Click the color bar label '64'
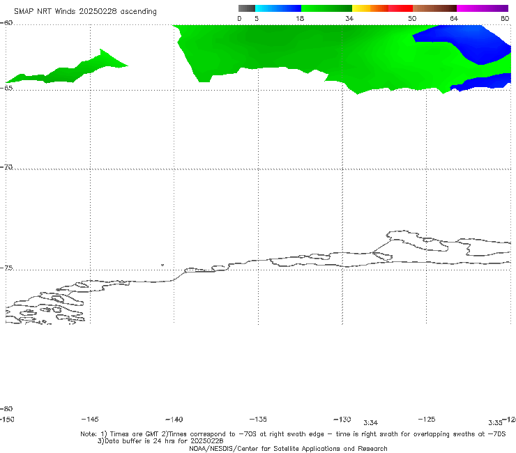Viewport: 516px width, 453px height. click(454, 18)
